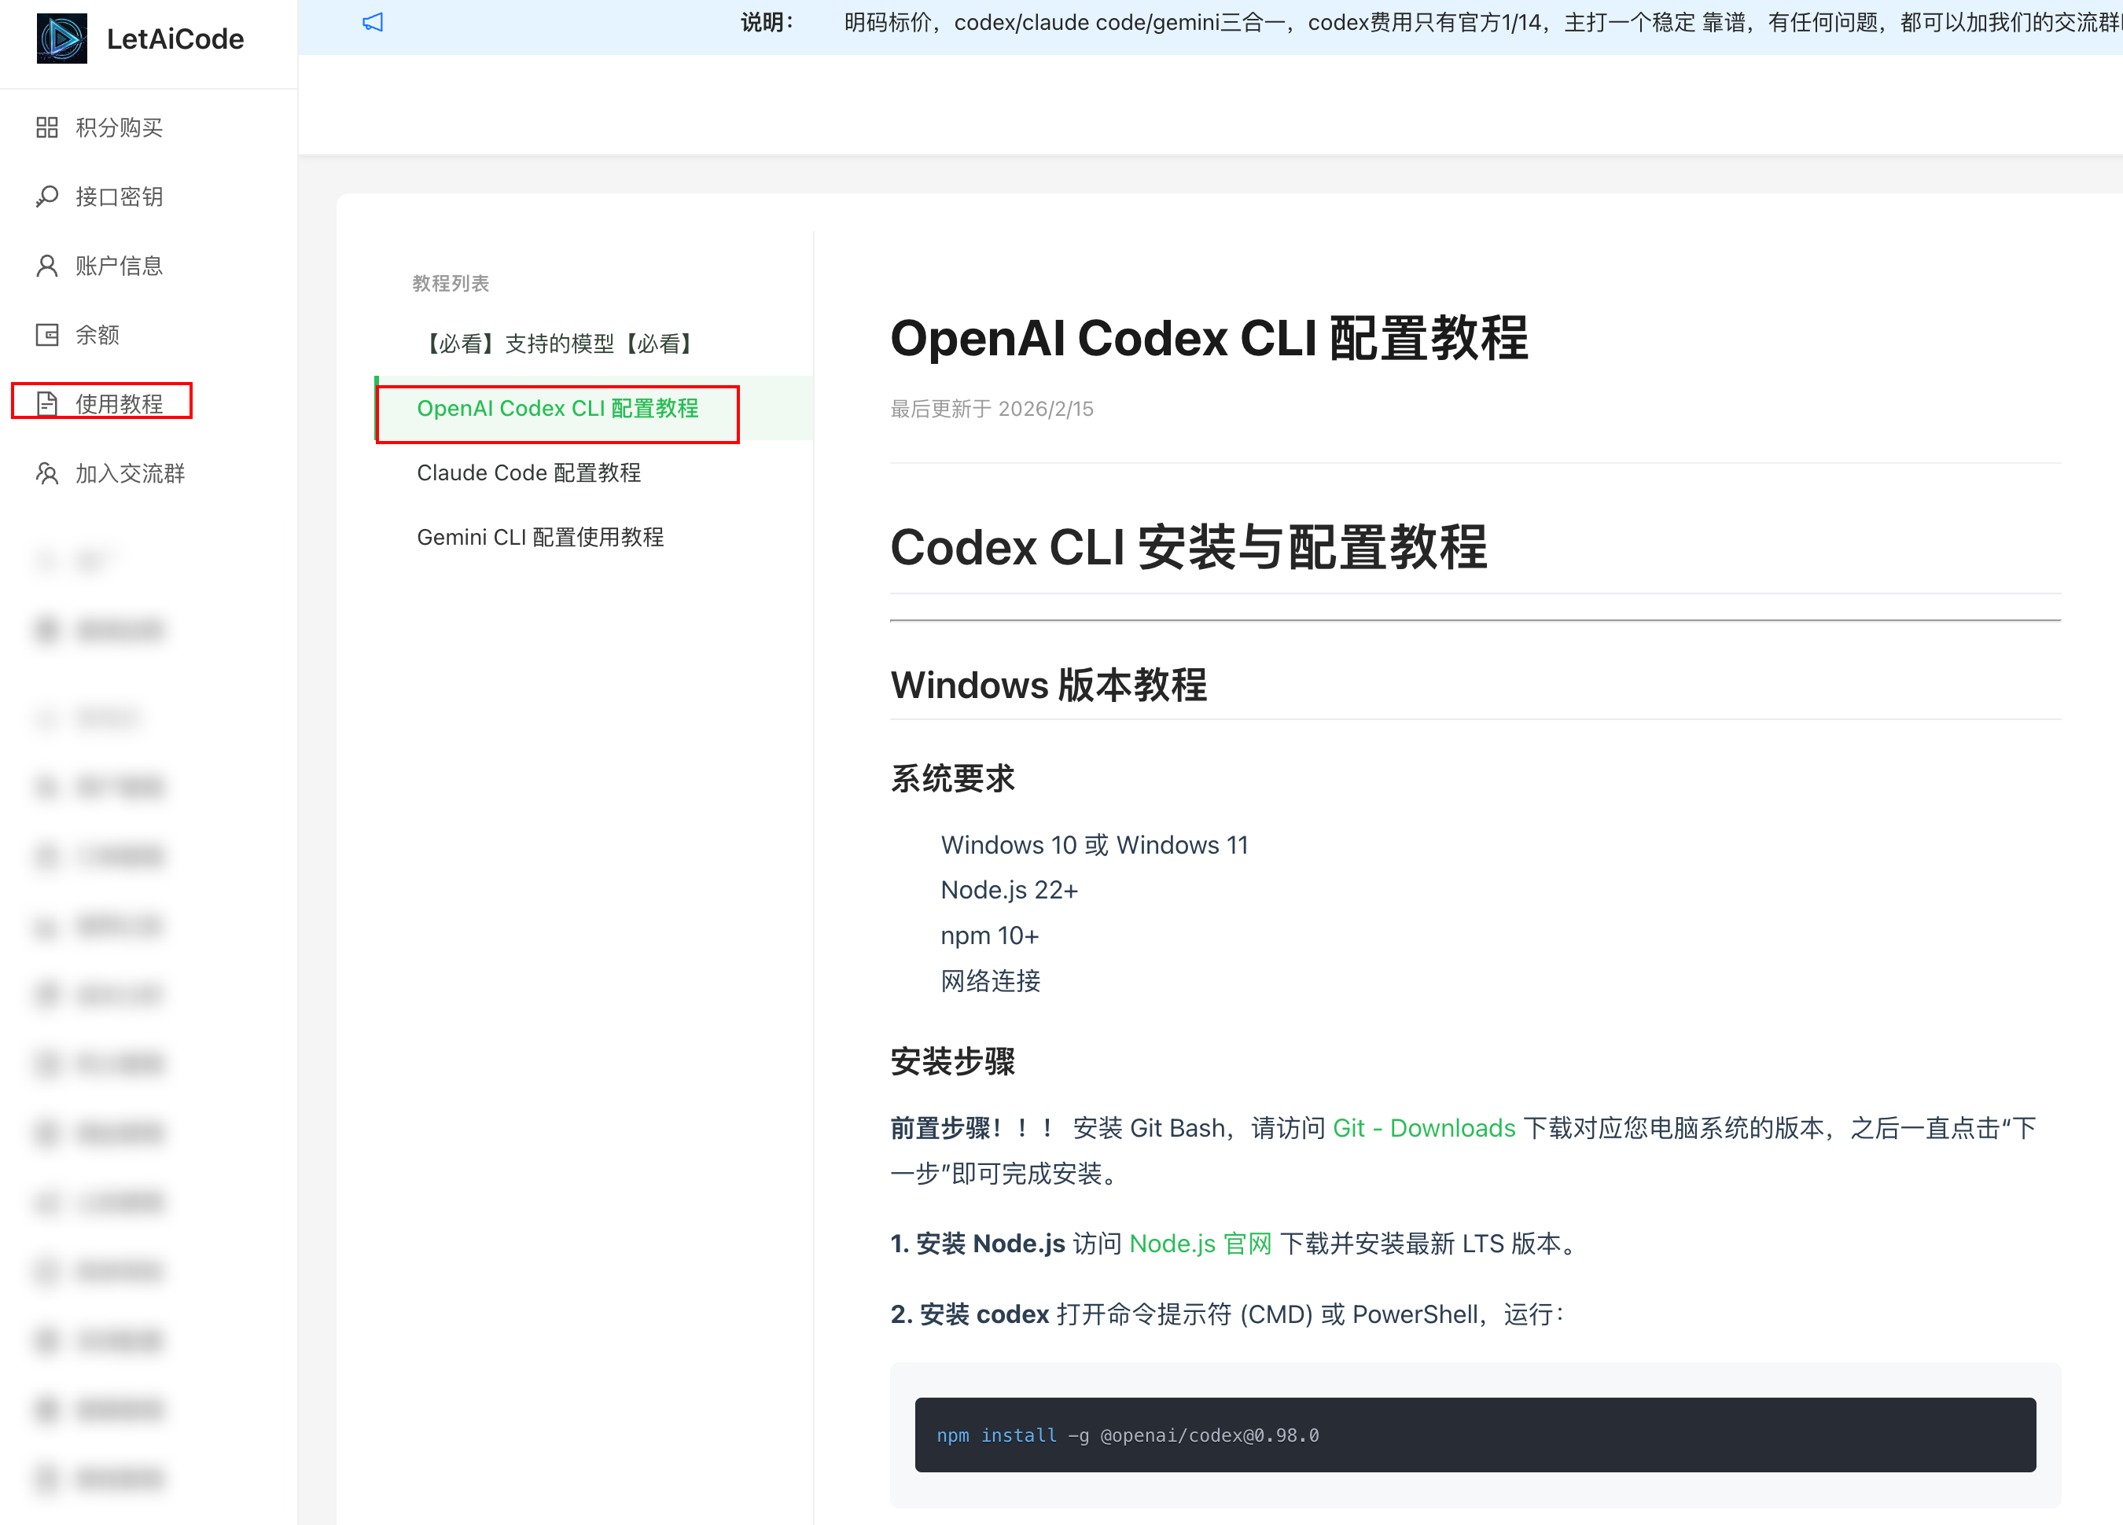Click the user icon for 账户信息
This screenshot has height=1525, width=2123.
(x=47, y=266)
